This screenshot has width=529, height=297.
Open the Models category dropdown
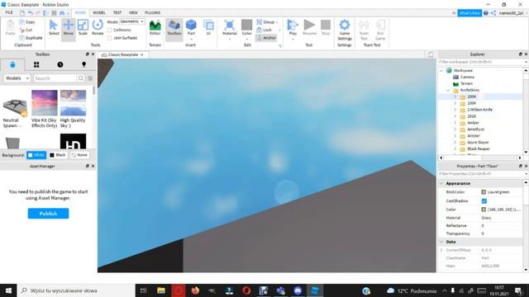point(17,78)
